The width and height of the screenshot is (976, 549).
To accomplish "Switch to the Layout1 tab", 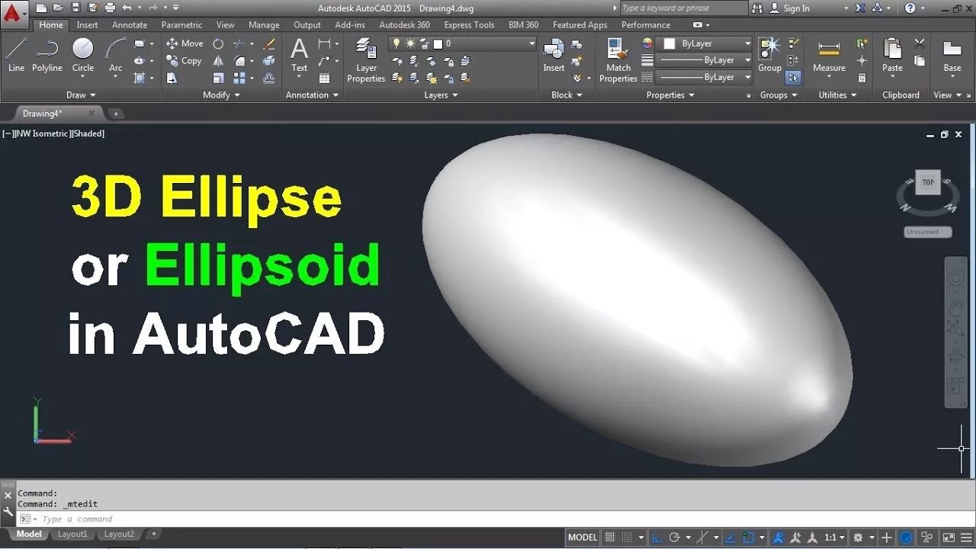I will (72, 534).
